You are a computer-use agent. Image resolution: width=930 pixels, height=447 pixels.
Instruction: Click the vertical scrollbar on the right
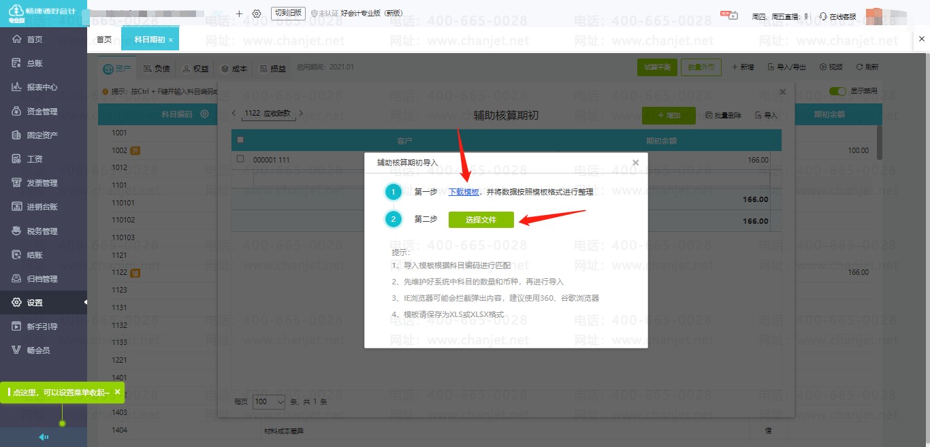tap(879, 143)
